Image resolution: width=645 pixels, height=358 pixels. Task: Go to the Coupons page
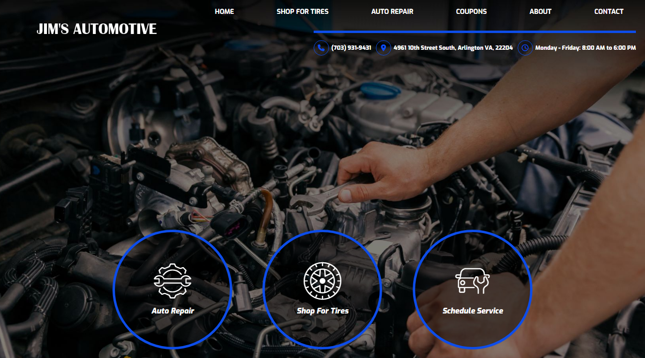pos(471,11)
